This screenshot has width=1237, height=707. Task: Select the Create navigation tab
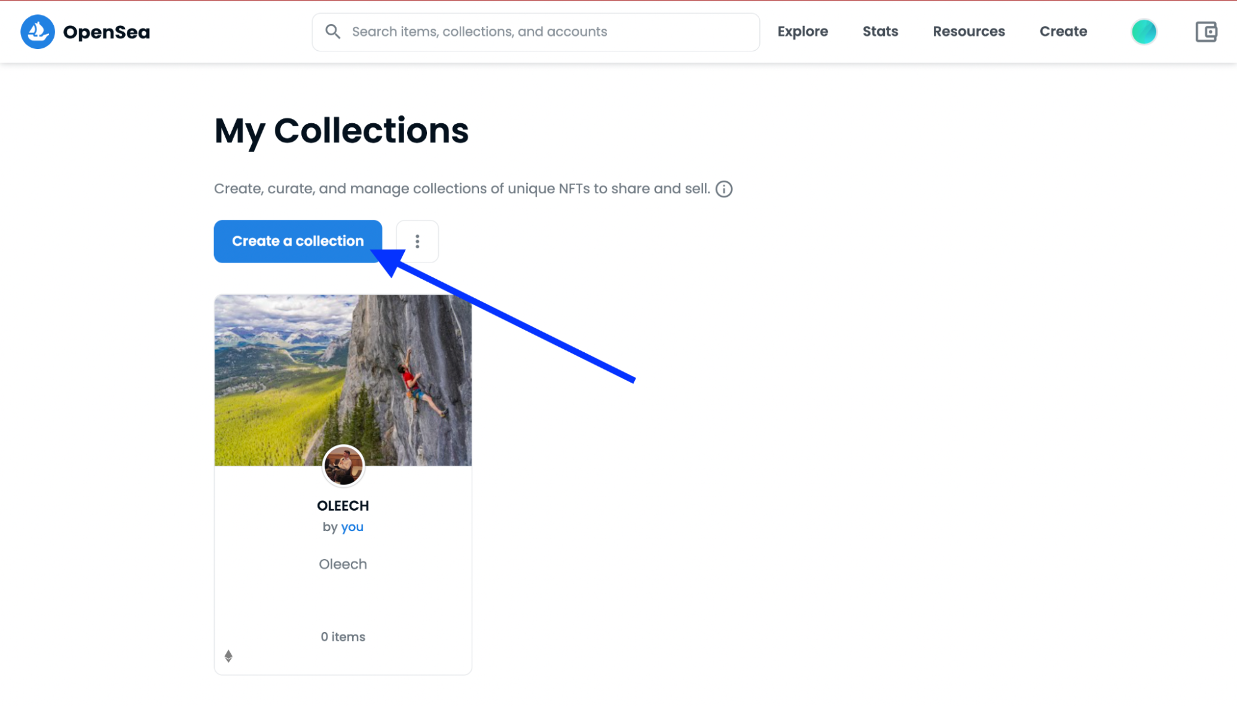click(1063, 32)
